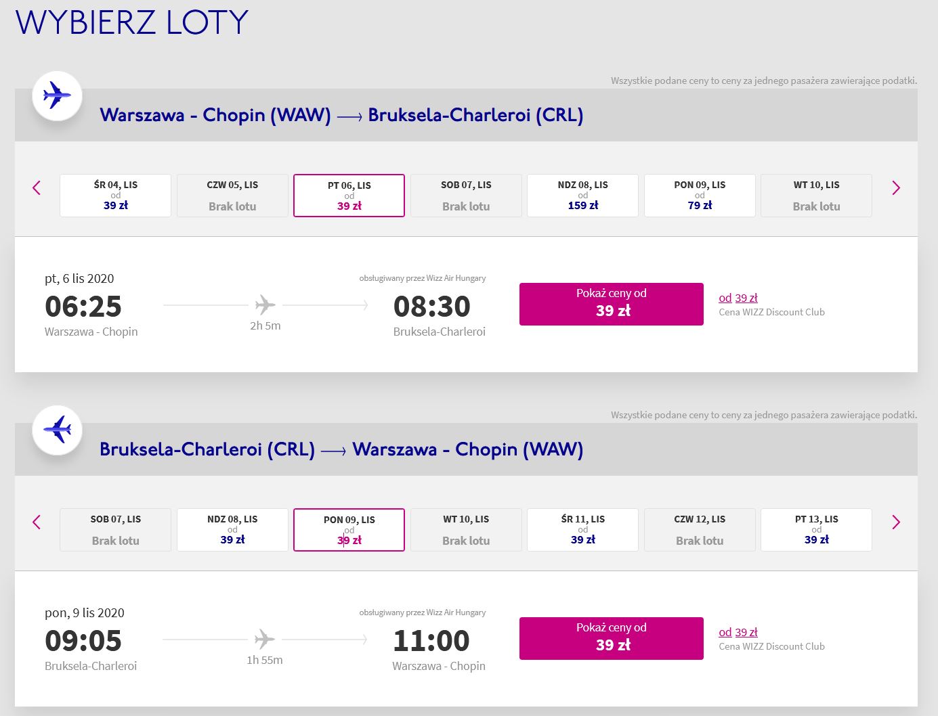Click the return flight airplane icon
The width and height of the screenshot is (938, 716).
click(x=57, y=430)
